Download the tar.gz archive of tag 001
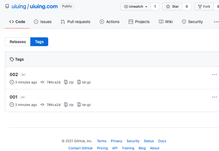Viewport: 219px width, 151px height. click(86, 105)
